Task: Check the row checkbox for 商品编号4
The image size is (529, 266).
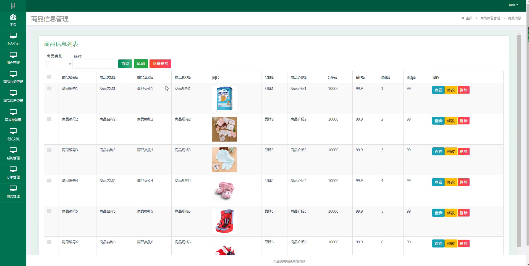Action: [49, 181]
